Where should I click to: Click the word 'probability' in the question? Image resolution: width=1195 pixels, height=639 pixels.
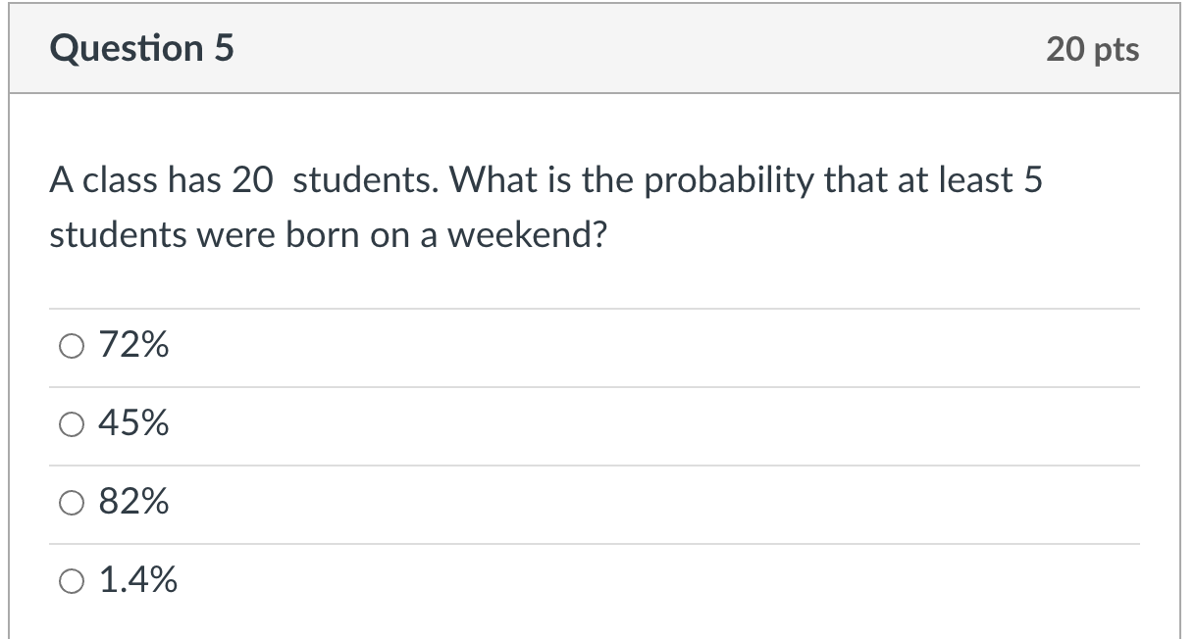730,180
